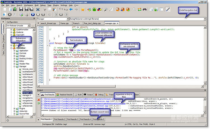The height and width of the screenshot is (129, 210).
Task: Click the orange-green Replace arrows icon
Action: point(139,9)
